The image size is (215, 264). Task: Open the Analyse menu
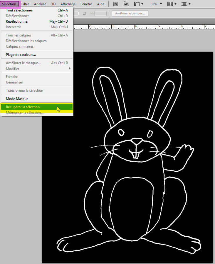[40, 4]
